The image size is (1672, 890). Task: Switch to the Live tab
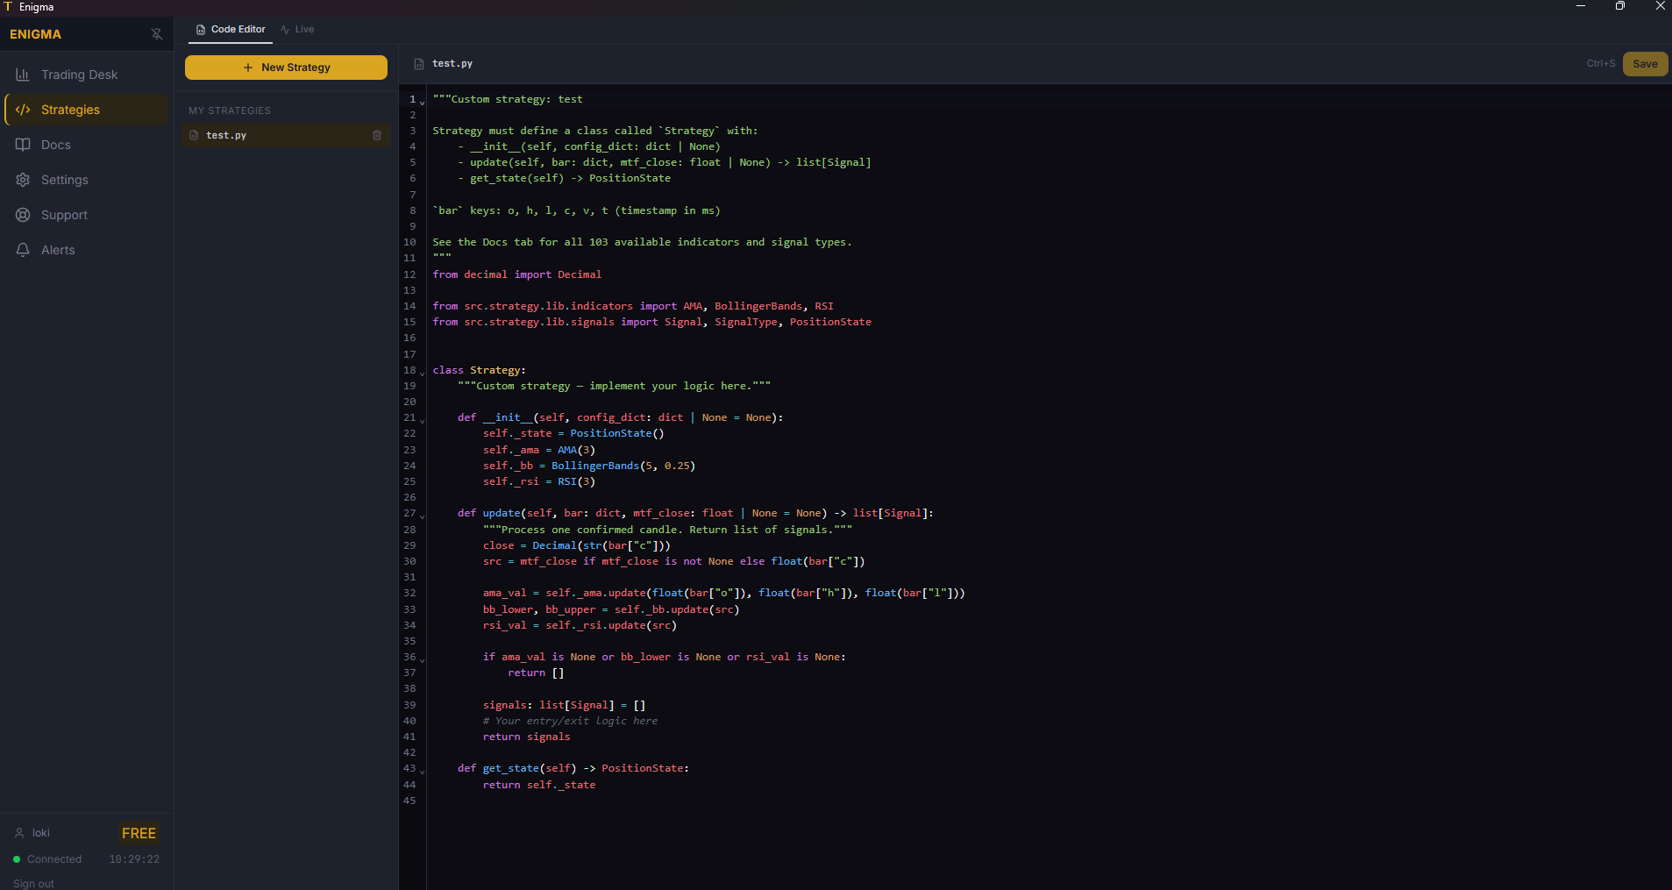point(304,29)
